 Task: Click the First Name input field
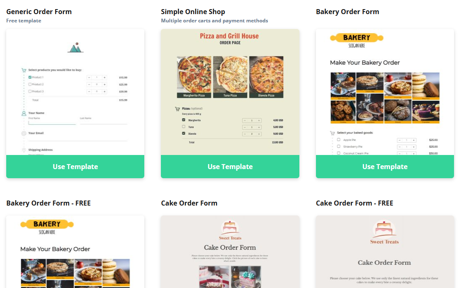click(x=52, y=122)
